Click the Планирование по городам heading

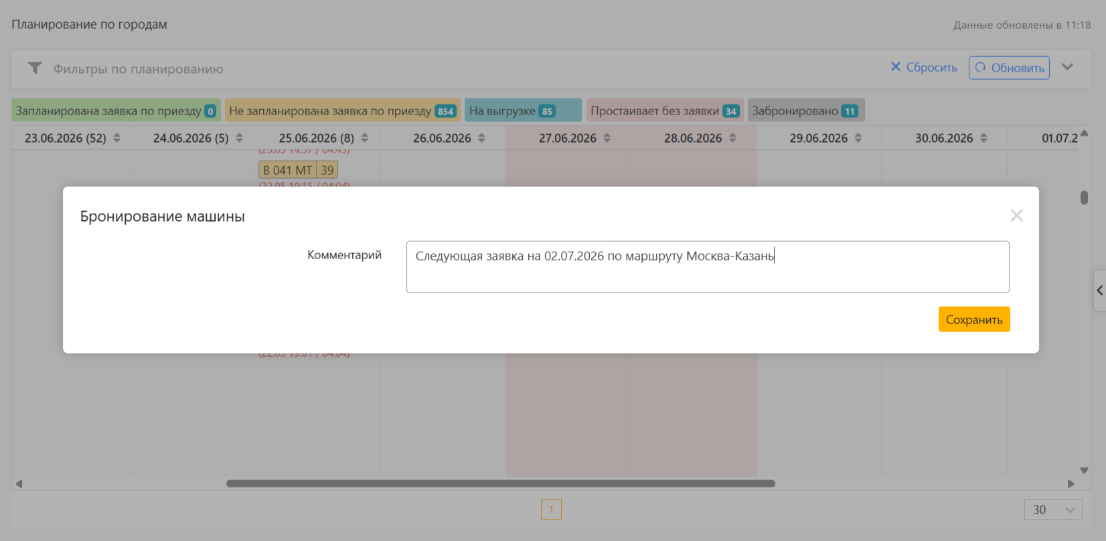pyautogui.click(x=89, y=24)
